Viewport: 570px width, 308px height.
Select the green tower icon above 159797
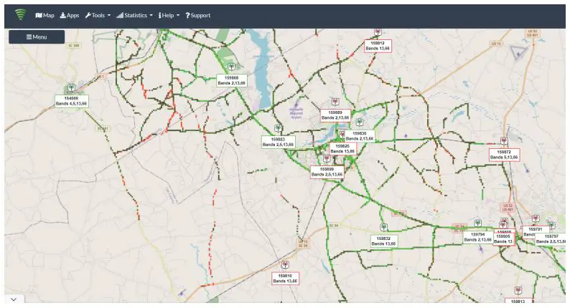[552, 226]
